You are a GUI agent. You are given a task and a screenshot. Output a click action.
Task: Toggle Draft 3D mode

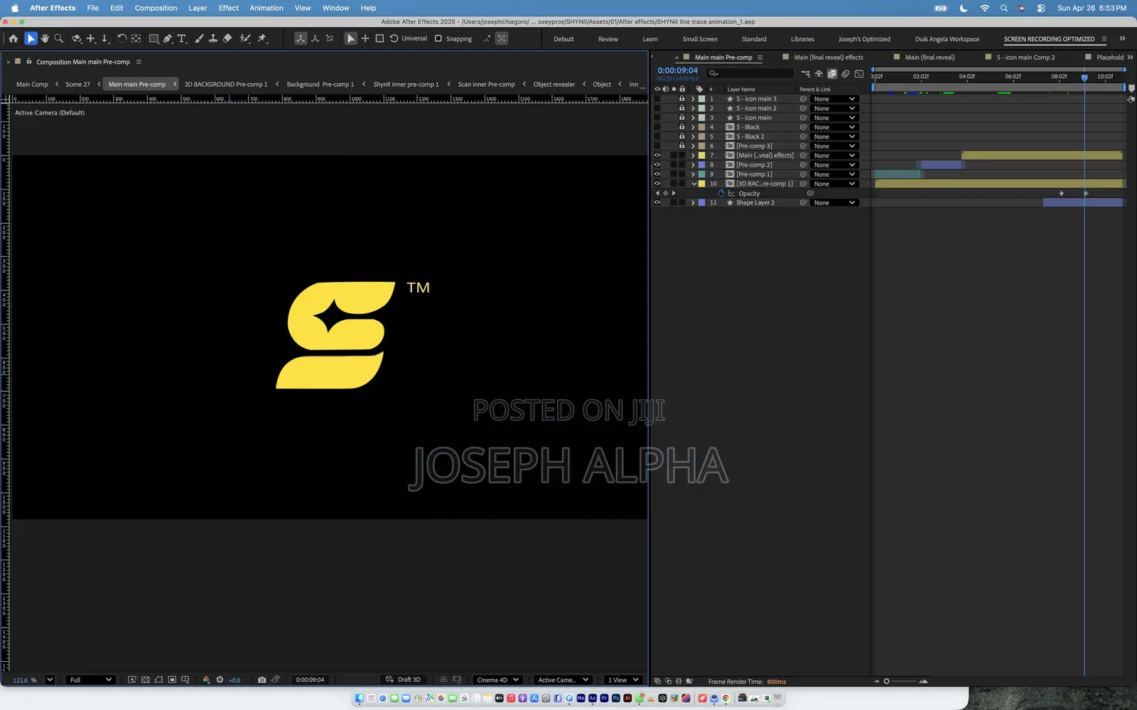point(402,679)
